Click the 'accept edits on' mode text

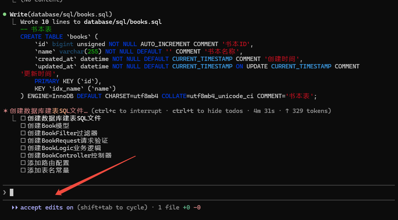pos(47,207)
